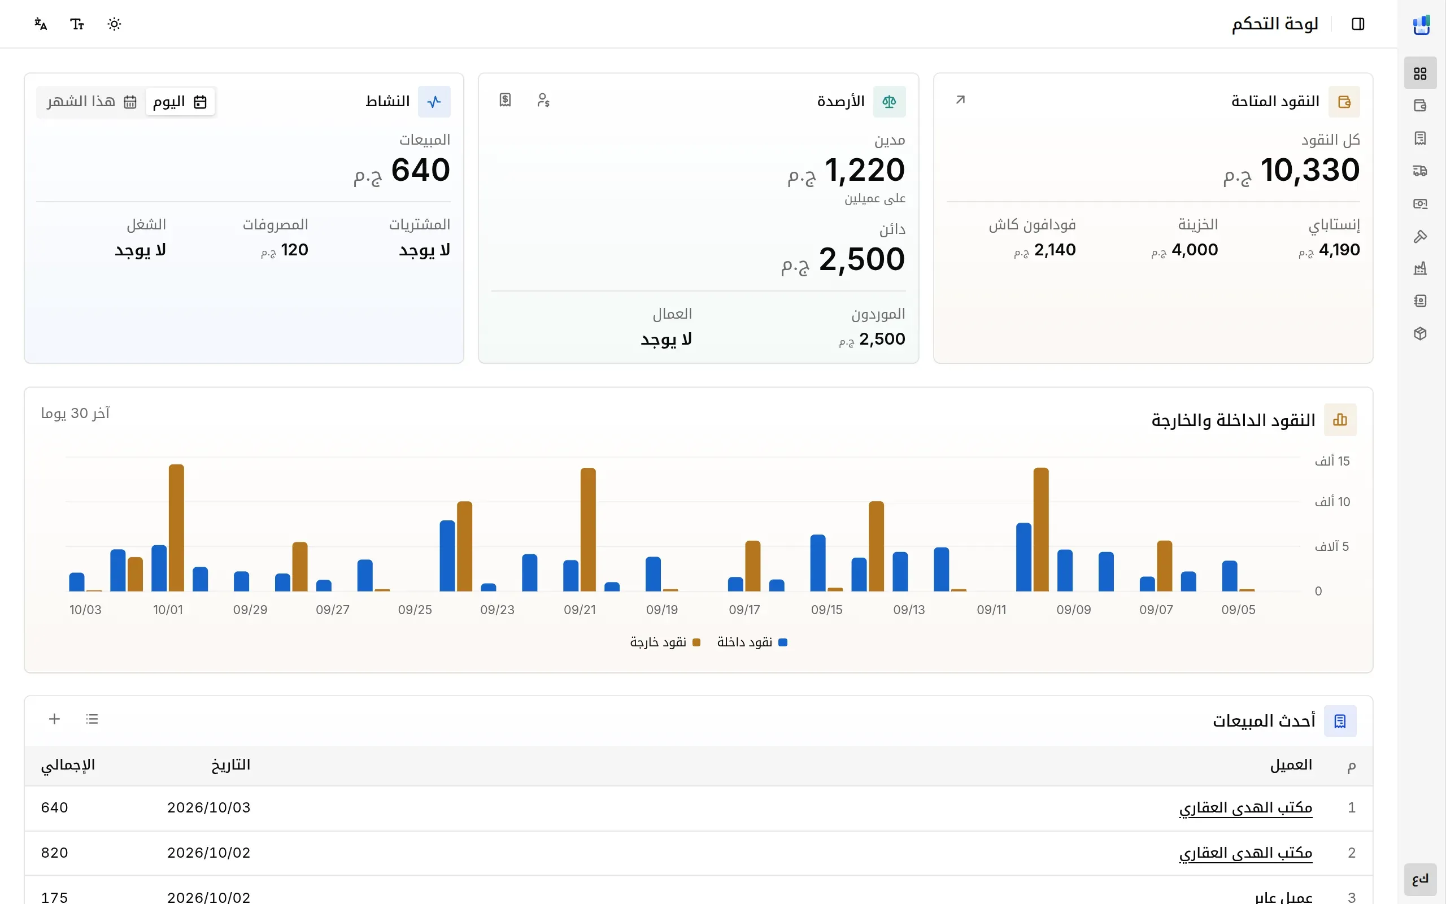
Task: Open the factory icon in sidebar
Action: tap(1419, 268)
